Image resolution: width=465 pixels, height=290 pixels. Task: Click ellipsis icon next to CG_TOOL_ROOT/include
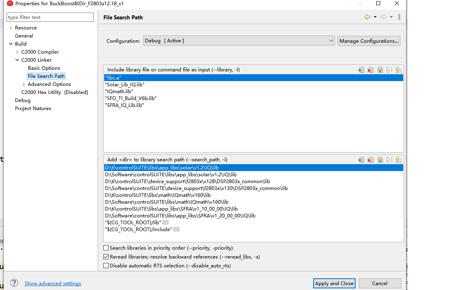[x=176, y=229]
